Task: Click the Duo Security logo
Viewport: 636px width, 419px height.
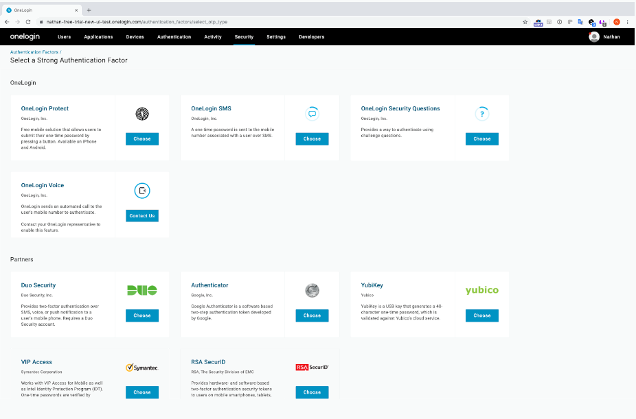Action: pos(142,290)
